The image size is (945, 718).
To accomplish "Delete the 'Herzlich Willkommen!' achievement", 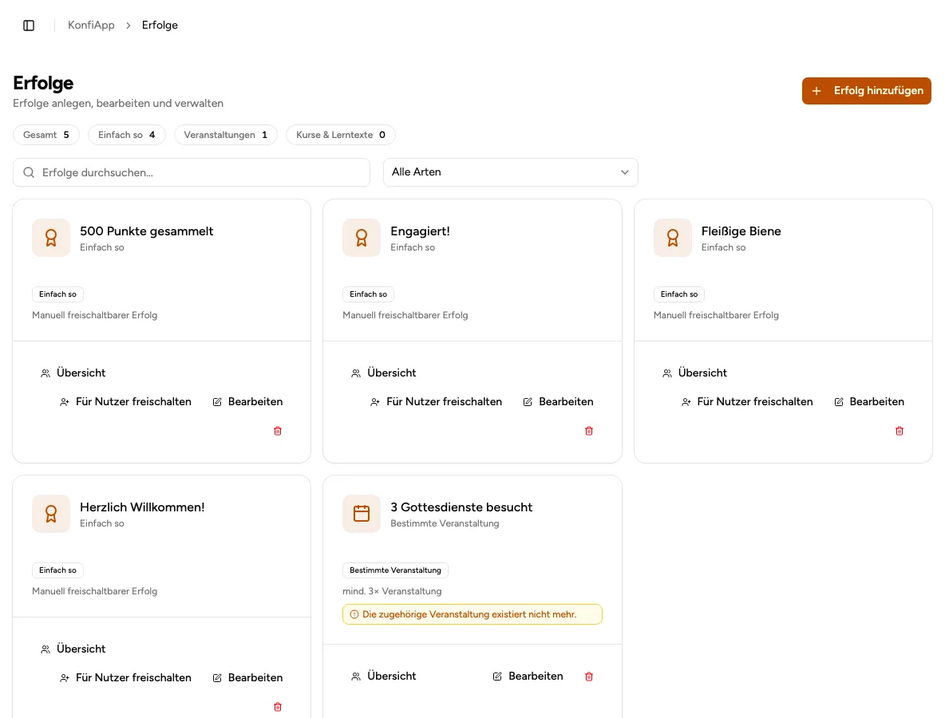I will [x=278, y=707].
